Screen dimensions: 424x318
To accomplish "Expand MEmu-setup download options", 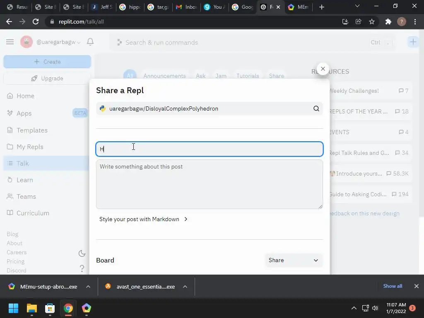I will point(88,287).
